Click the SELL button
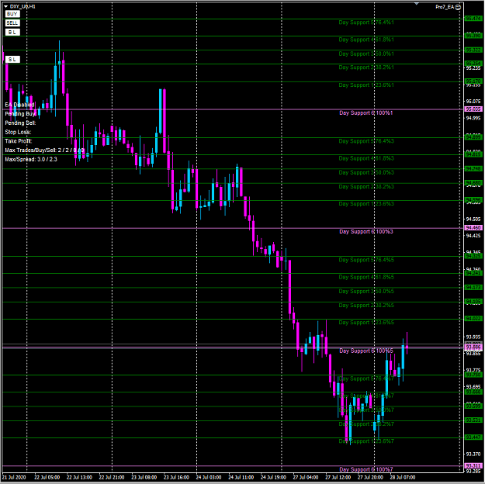The width and height of the screenshot is (485, 484). pyautogui.click(x=12, y=23)
